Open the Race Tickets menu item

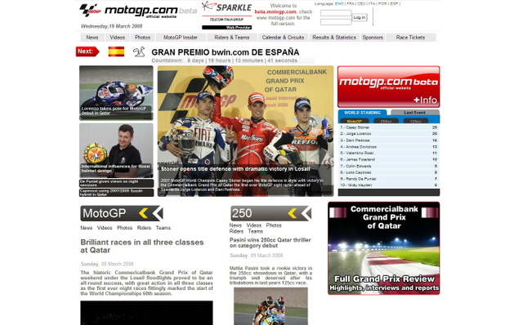(x=410, y=38)
